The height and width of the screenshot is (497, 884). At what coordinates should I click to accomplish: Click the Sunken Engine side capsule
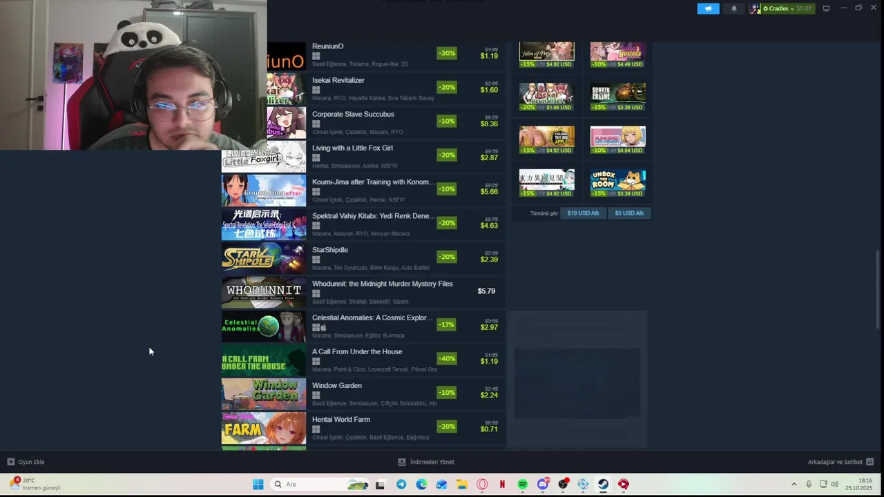tap(617, 97)
